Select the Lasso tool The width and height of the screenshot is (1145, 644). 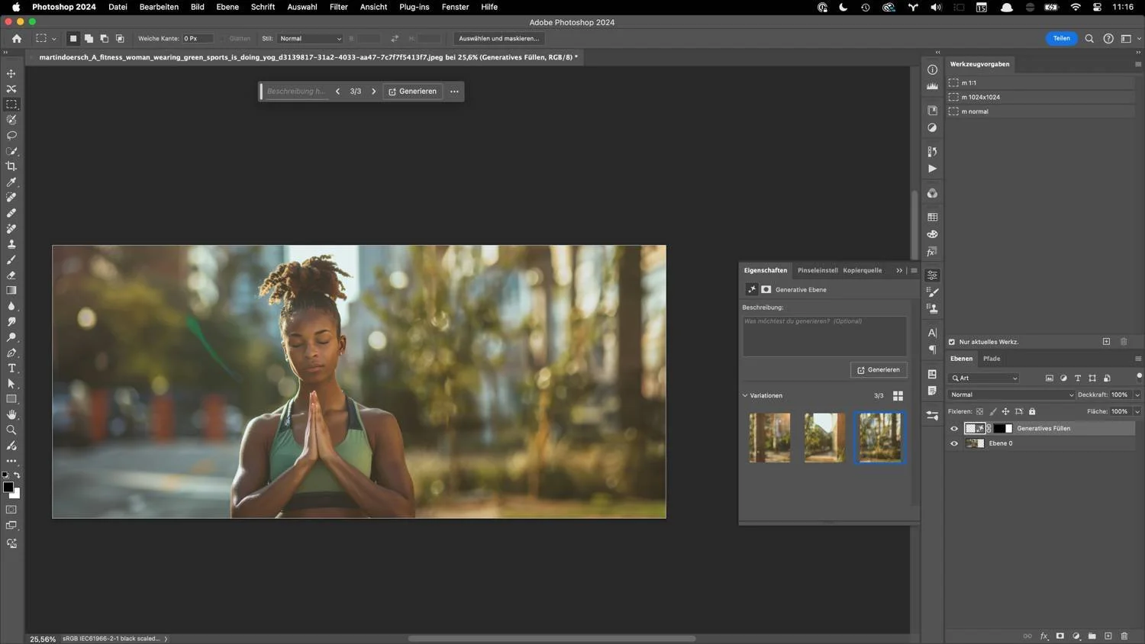tap(11, 135)
